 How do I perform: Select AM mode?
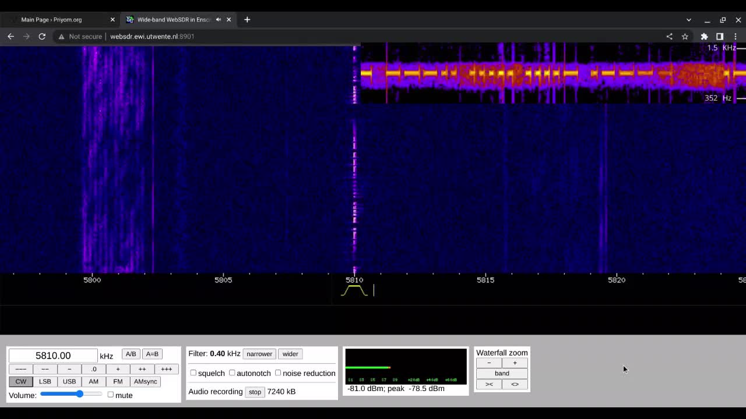(93, 382)
